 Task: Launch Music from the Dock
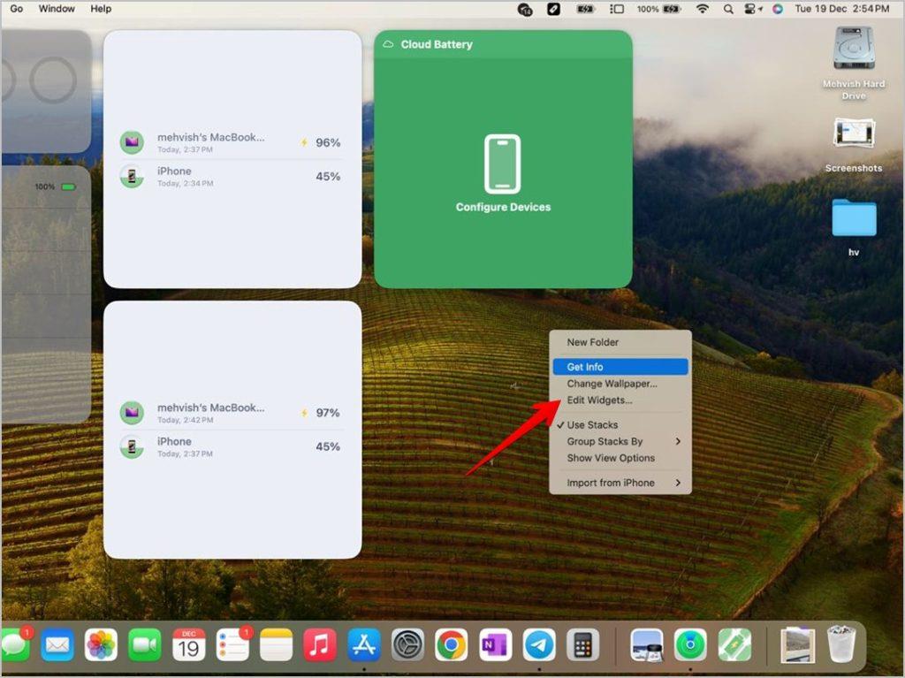pyautogui.click(x=320, y=644)
